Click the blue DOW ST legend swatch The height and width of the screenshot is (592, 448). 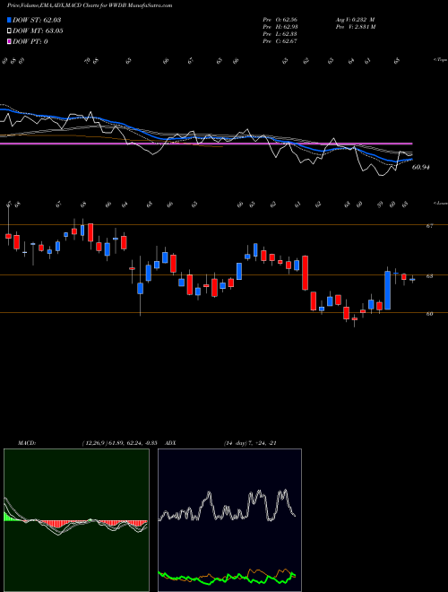[9, 20]
